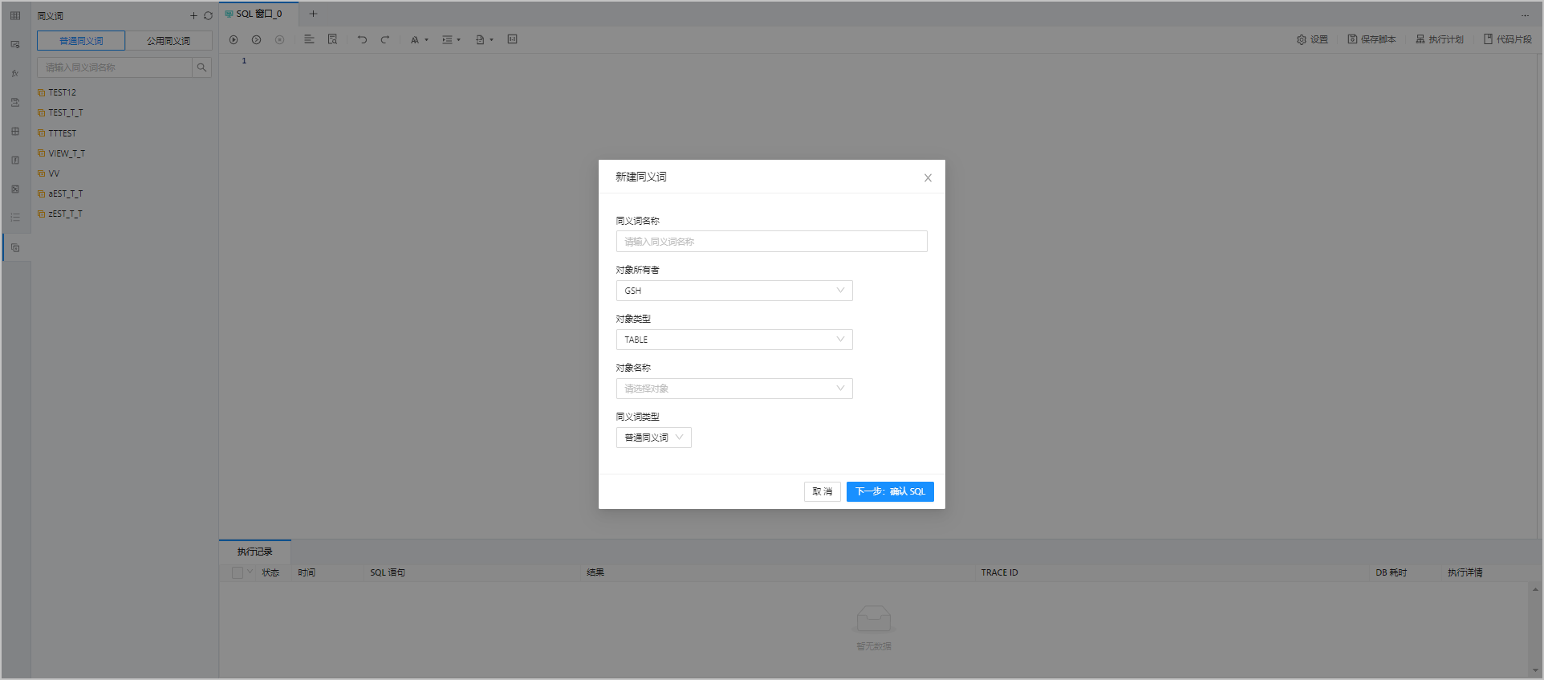The image size is (1544, 680).
Task: Select TTTEST synonym in list
Action: tap(62, 133)
